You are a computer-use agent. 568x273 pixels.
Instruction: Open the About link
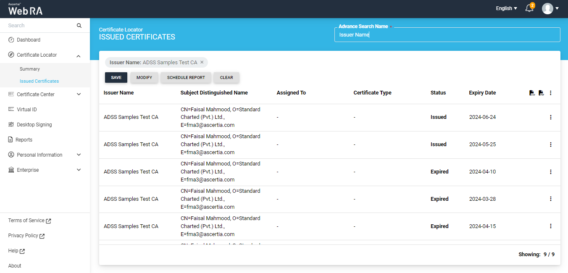tap(15, 266)
